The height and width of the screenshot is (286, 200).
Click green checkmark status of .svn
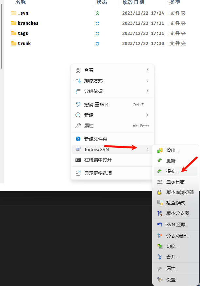point(97,13)
